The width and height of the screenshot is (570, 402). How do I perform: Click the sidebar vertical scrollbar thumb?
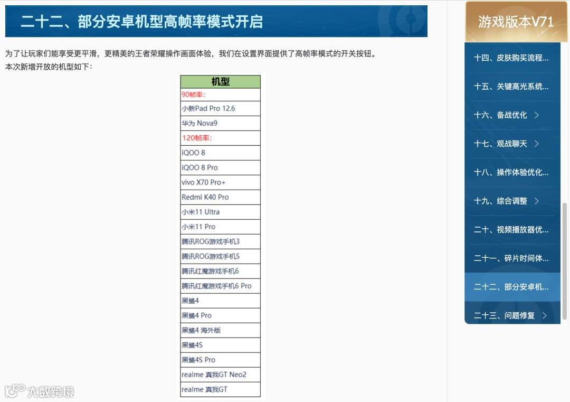[x=565, y=261]
